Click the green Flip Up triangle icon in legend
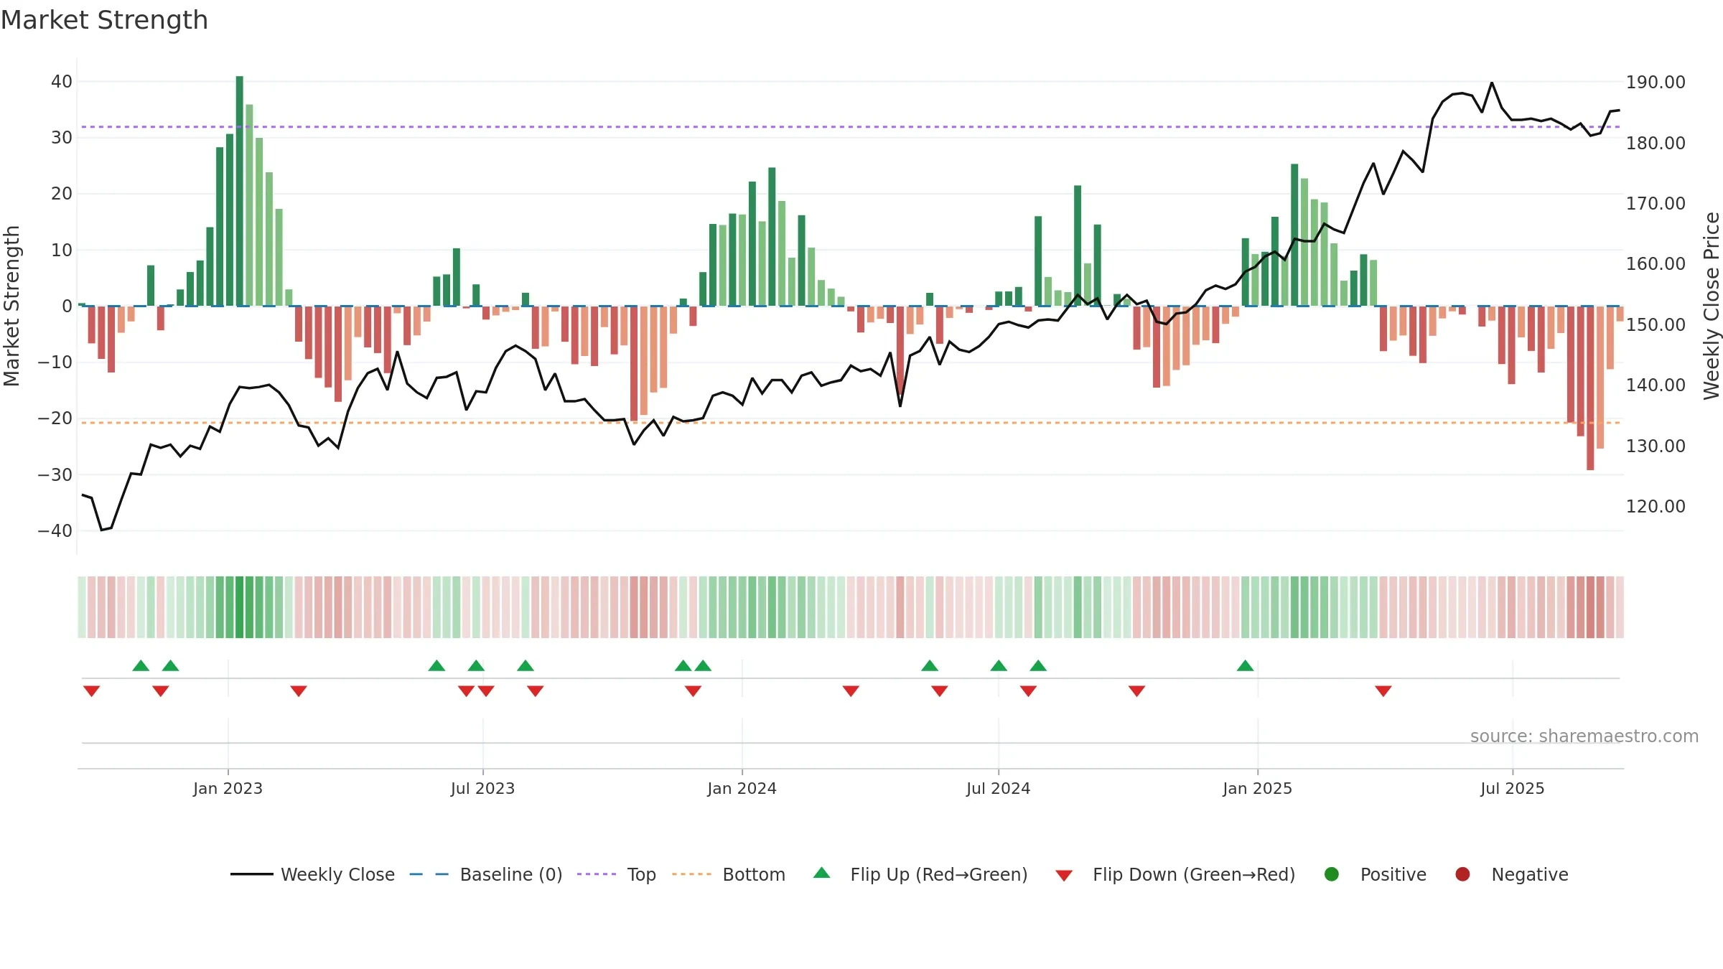 (x=822, y=873)
